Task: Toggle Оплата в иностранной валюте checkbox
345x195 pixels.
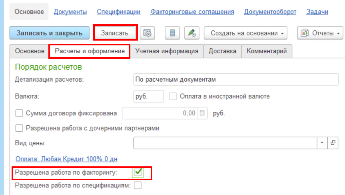Action: [x=173, y=96]
